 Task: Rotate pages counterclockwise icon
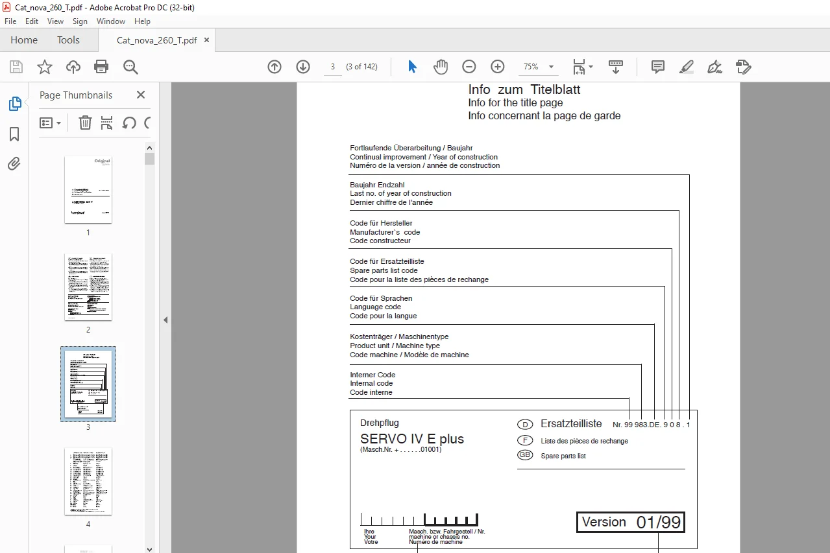(x=129, y=123)
